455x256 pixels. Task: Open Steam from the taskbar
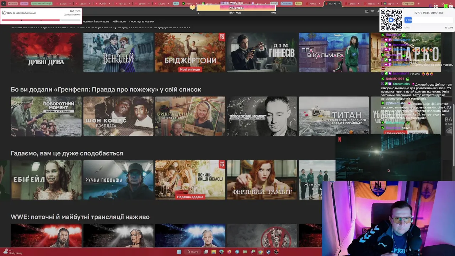coord(268,252)
